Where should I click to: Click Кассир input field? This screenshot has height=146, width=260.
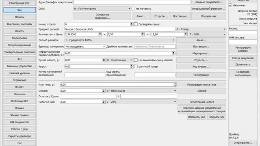click(243, 32)
